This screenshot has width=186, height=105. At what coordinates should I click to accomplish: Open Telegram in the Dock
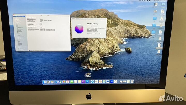(92, 82)
